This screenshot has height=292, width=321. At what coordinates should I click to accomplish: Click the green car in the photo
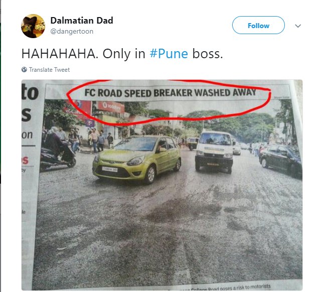(x=137, y=159)
